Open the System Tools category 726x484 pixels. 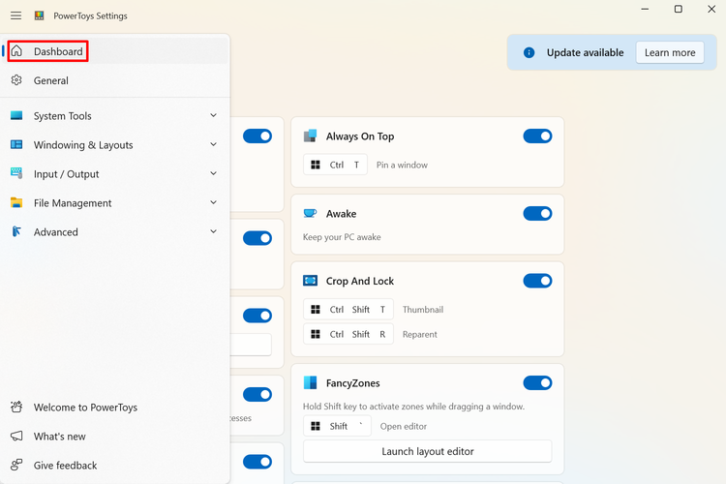point(115,115)
